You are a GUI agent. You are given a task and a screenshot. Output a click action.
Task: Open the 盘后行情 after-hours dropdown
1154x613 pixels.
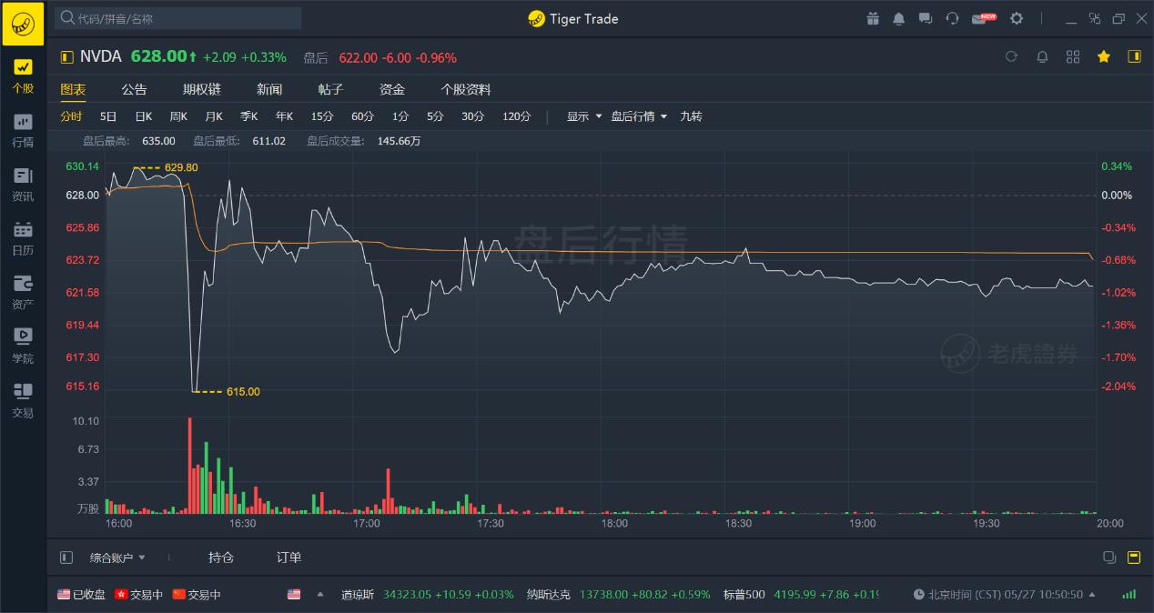coord(639,116)
